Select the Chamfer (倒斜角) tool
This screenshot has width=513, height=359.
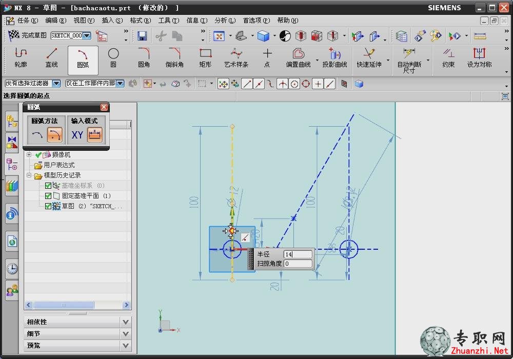[174, 58]
